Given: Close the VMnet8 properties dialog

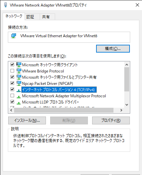Looking at the screenshot, I should [137, 5].
